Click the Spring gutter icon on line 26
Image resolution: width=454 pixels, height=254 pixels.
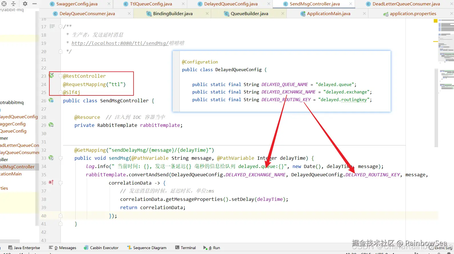pyautogui.click(x=51, y=100)
